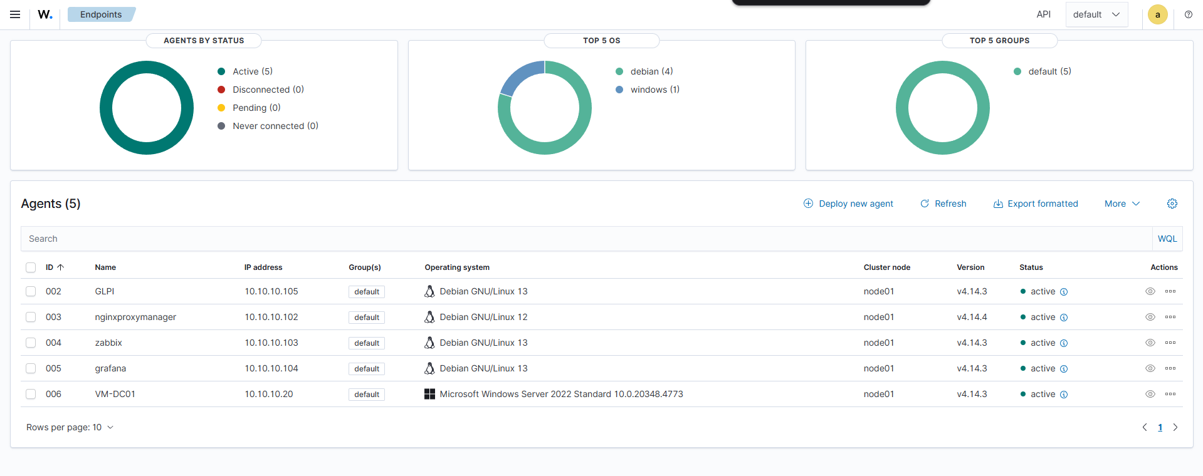The width and height of the screenshot is (1203, 476).
Task: Select page 1 in pagination
Action: [x=1160, y=427]
